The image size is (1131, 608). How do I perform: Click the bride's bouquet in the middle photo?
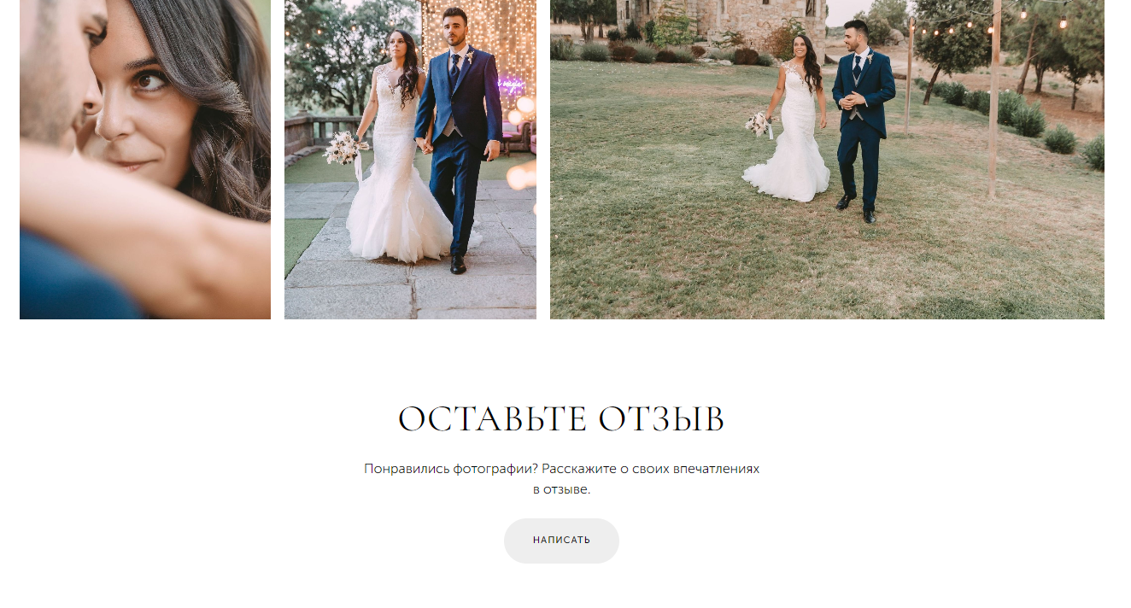click(345, 149)
